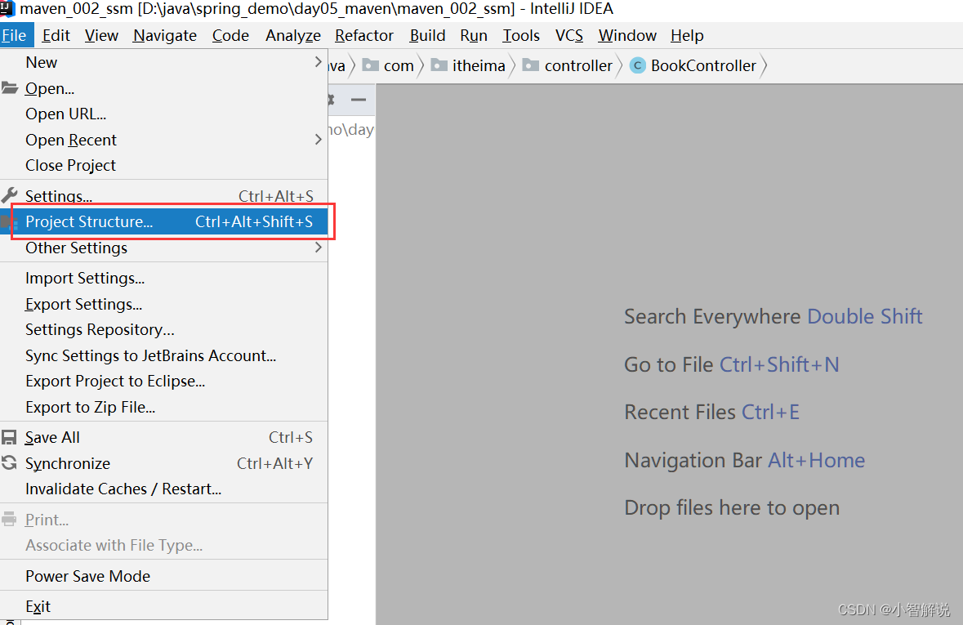Click the Print printer icon

[x=9, y=520]
